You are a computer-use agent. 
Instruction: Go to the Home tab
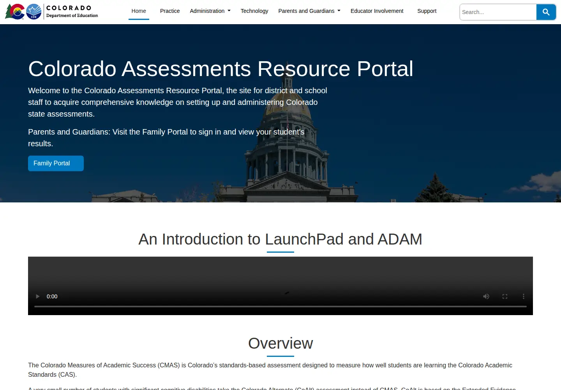139,11
